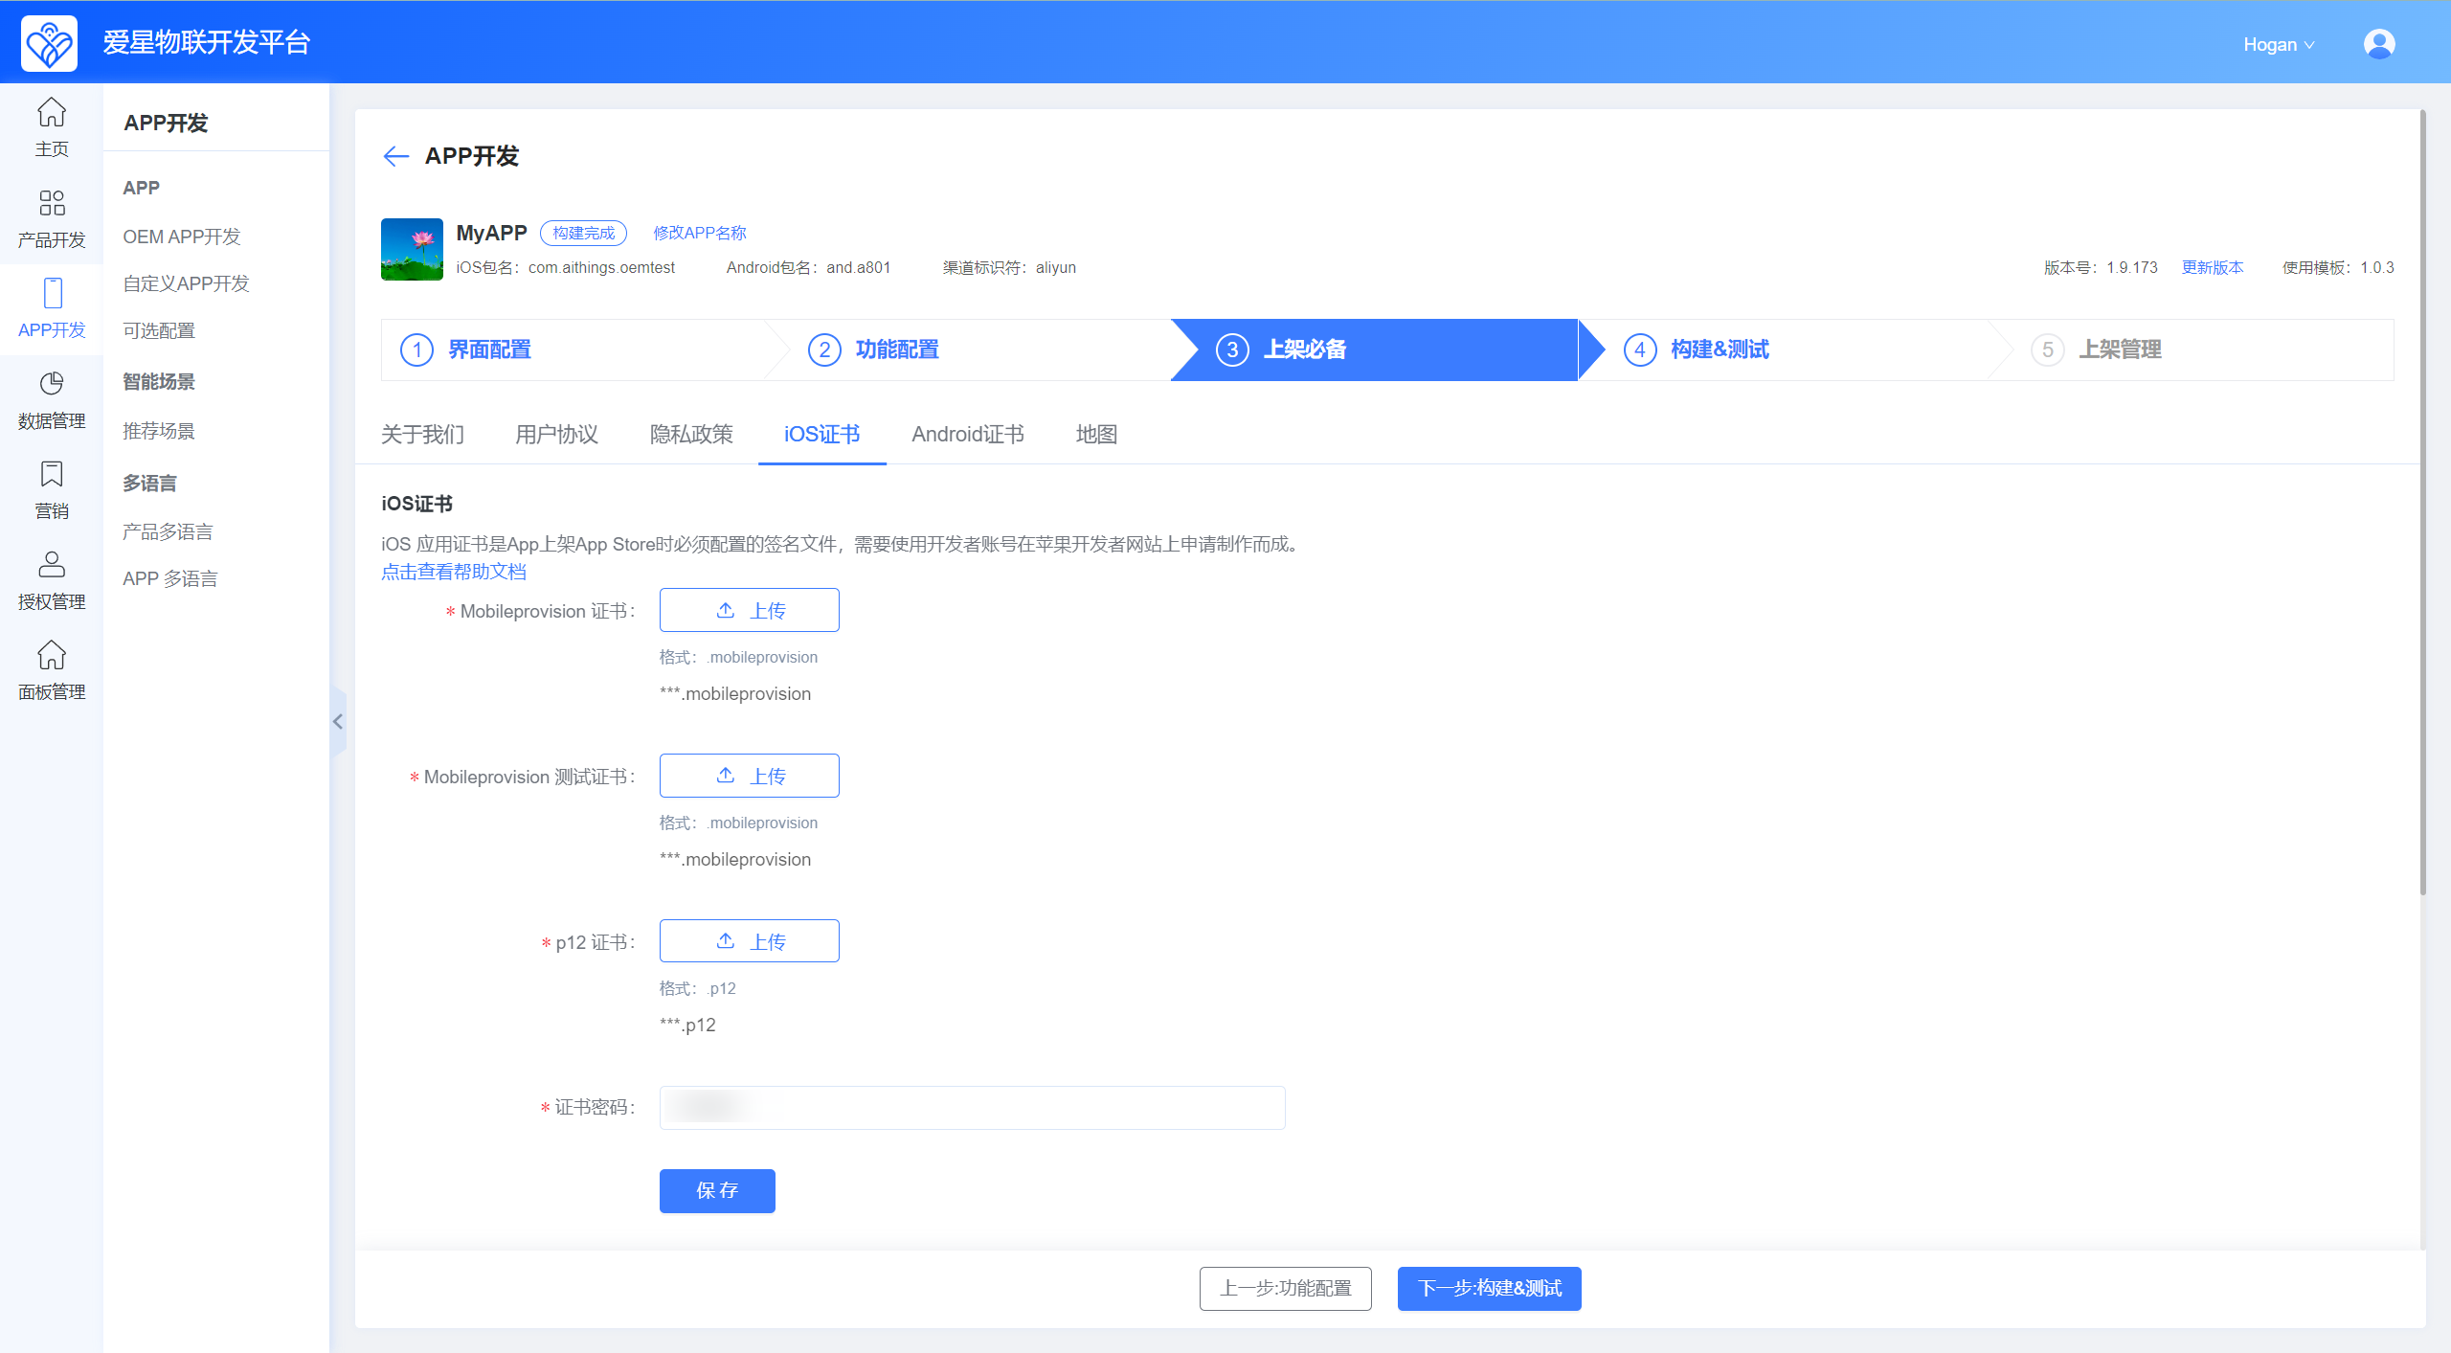Focus the 证书密码 input field
Viewport: 2451px width, 1353px height.
[971, 1108]
